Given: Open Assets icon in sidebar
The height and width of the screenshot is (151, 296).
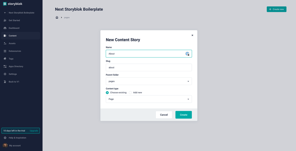Looking at the screenshot, I should point(5,43).
